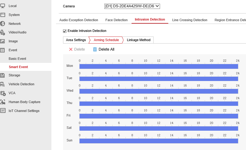Screen dimensions: 246x150
Task: Open System settings via its sidebar icon
Action: [3, 15]
